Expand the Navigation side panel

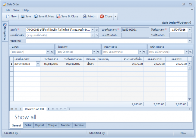5,31
